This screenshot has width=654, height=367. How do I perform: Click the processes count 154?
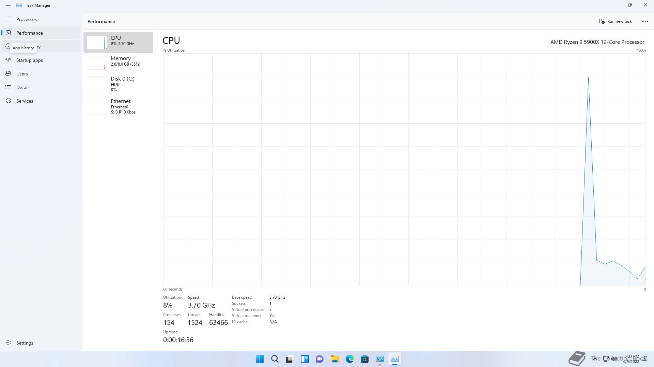(x=169, y=322)
